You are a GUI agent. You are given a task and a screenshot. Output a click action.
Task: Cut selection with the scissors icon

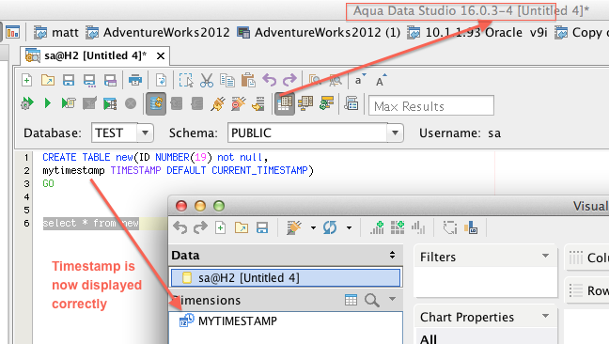tap(207, 81)
